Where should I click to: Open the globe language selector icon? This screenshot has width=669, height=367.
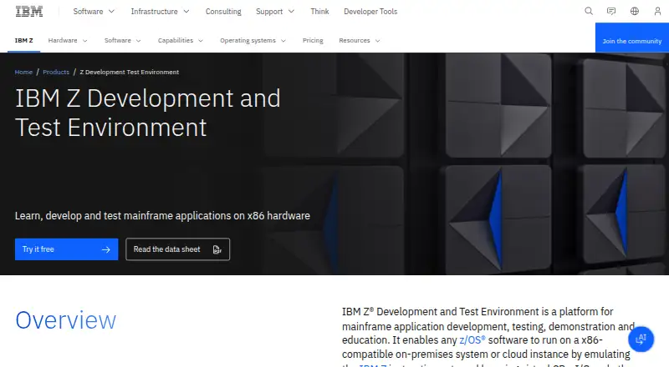635,11
